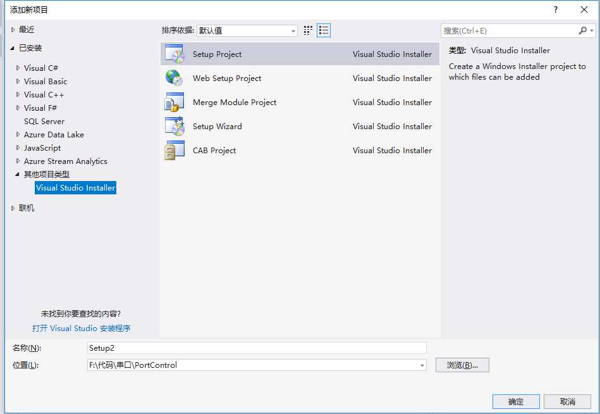Click the help question mark button

(x=556, y=9)
